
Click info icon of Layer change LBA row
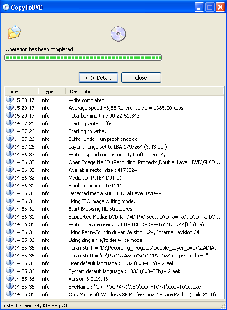(10, 146)
